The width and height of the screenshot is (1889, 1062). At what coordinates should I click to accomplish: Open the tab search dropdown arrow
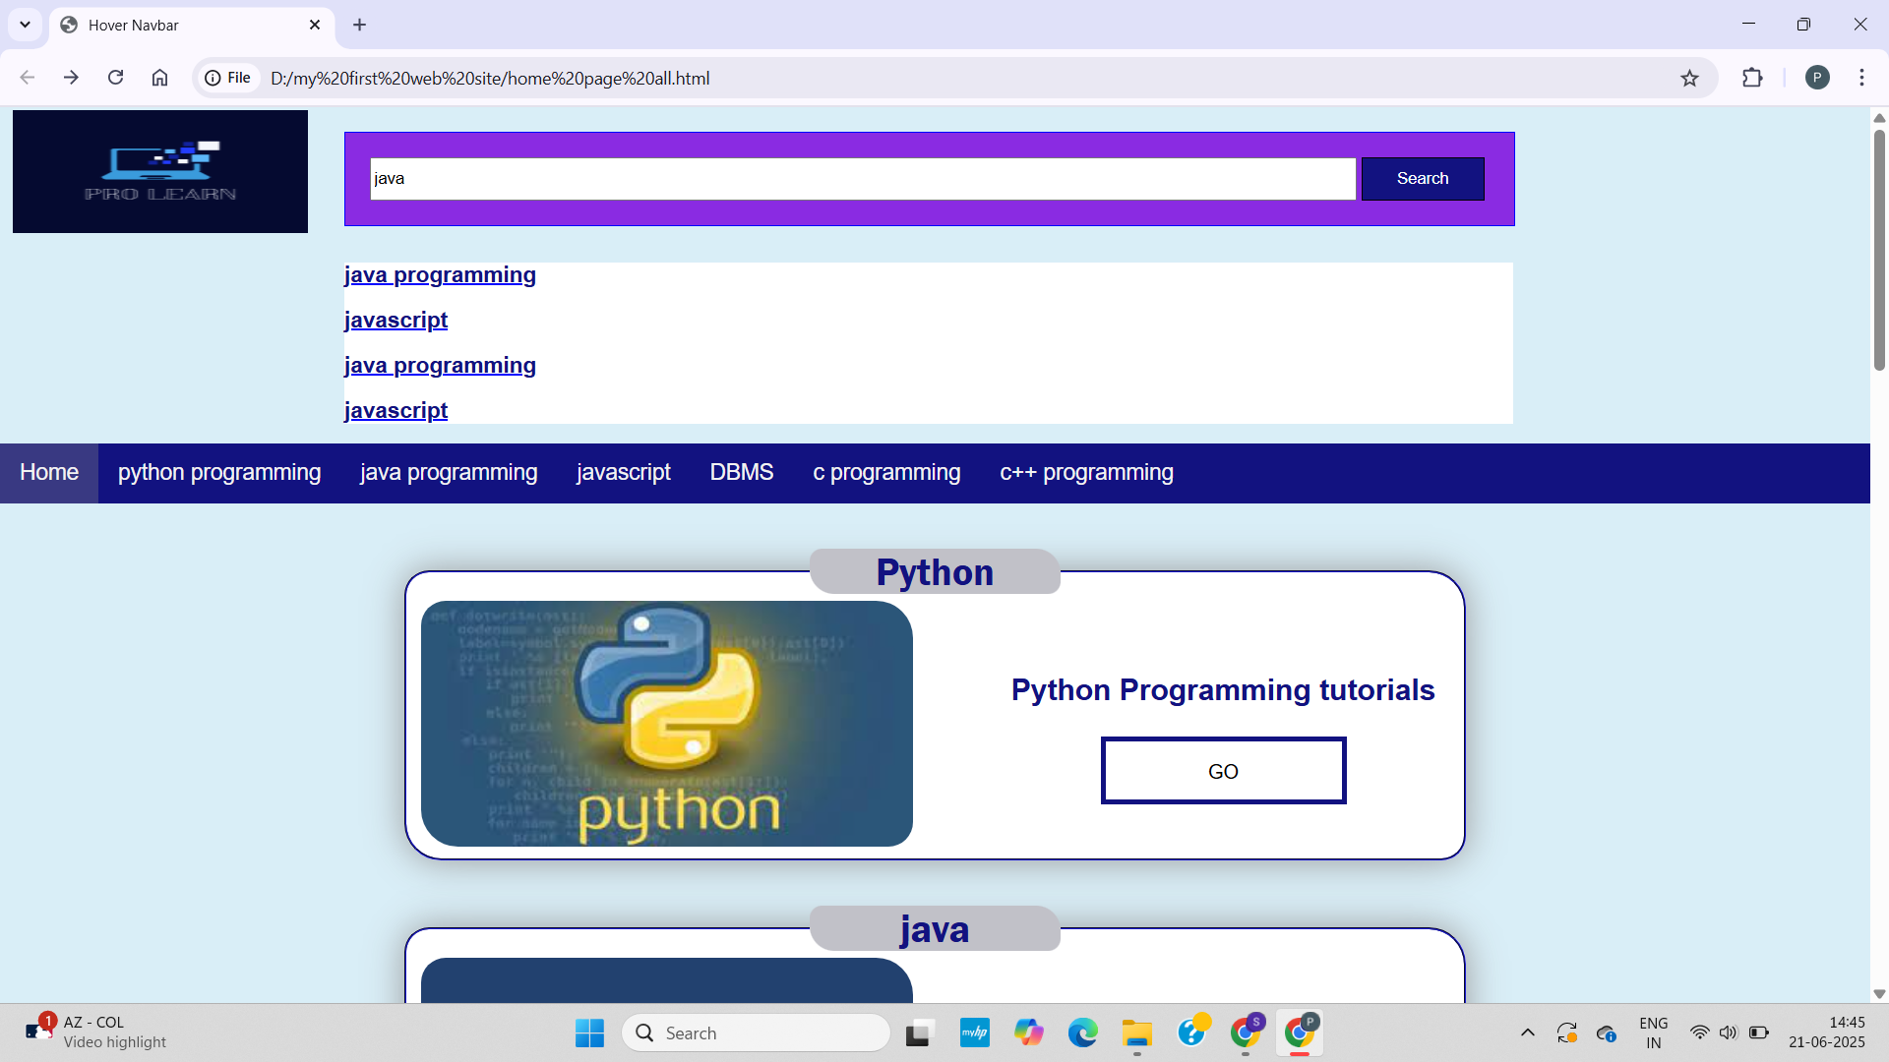tap(25, 25)
